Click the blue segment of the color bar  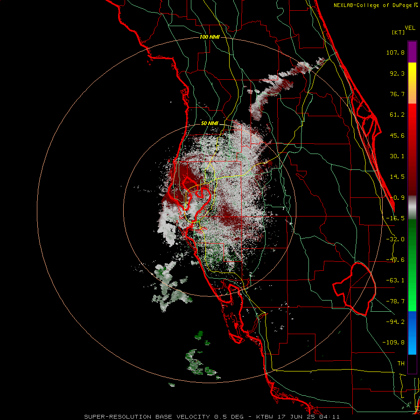412,333
